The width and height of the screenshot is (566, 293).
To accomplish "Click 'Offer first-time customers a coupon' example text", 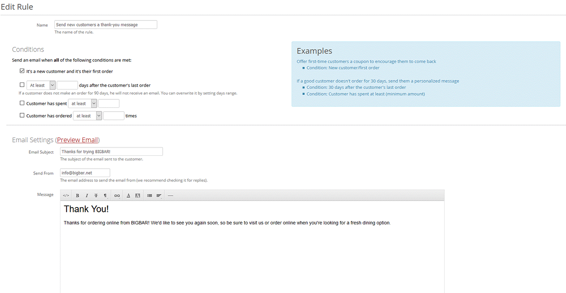I will click(366, 61).
